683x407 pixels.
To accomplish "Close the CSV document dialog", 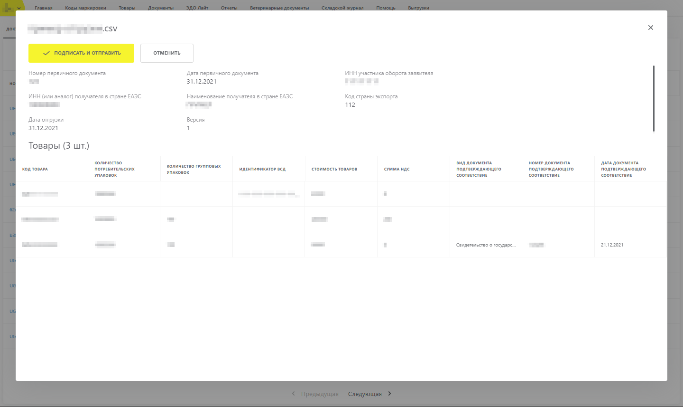I will click(651, 28).
